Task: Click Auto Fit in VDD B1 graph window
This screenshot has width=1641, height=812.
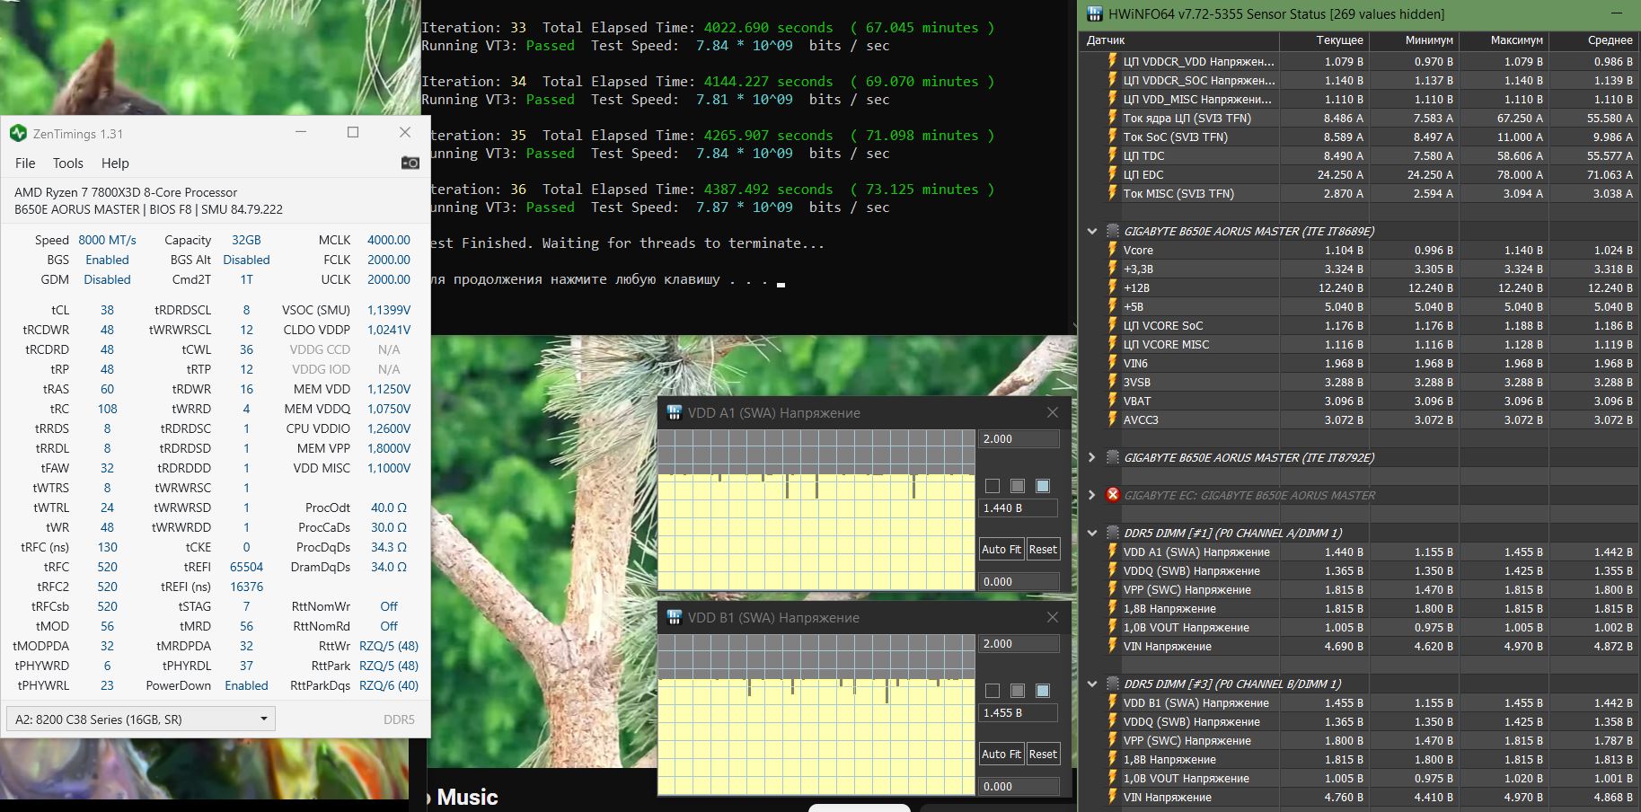Action: coord(1001,754)
